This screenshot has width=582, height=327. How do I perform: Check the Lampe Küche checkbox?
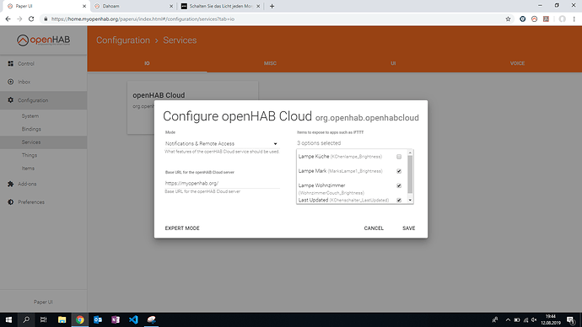[399, 157]
